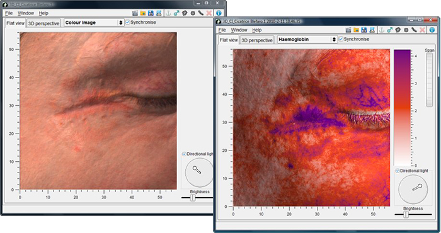This screenshot has width=441, height=233.
Task: Click clapperboard icon in Haemoglobin window
Action: 348,30
